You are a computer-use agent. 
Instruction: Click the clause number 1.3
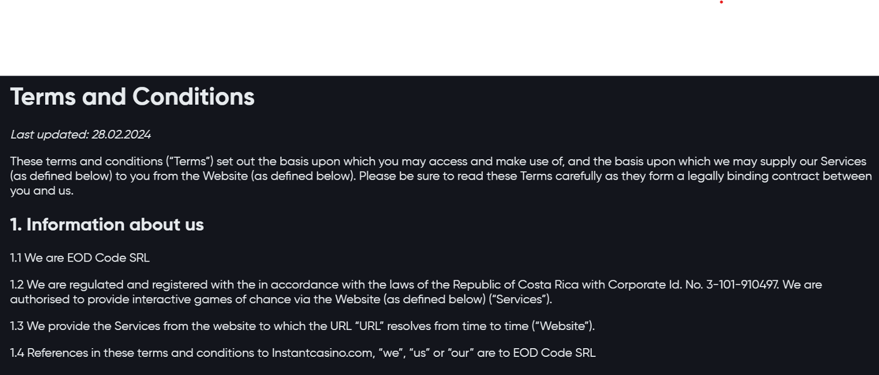[x=17, y=326]
